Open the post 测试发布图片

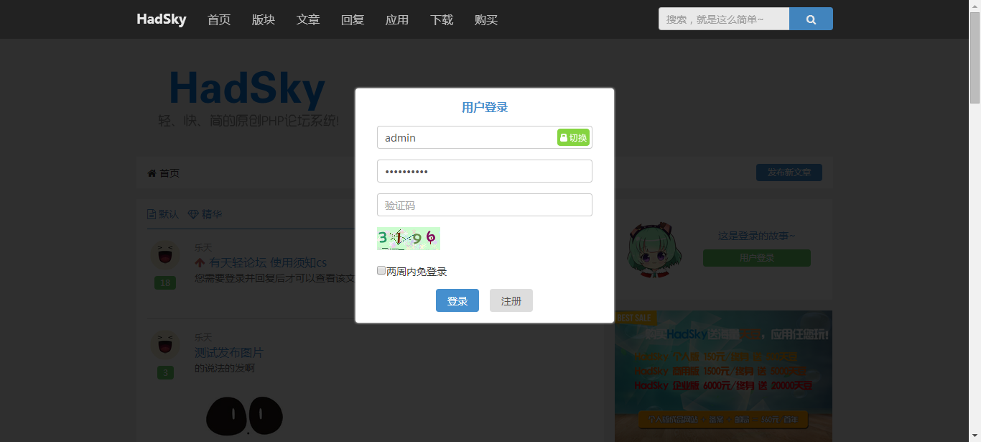pos(229,353)
